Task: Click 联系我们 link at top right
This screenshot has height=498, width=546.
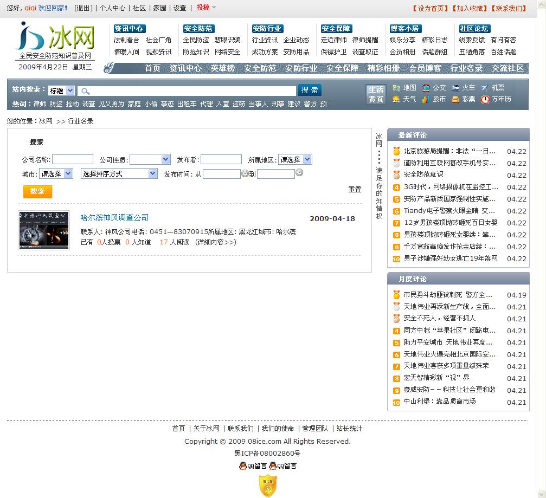Action: tap(509, 8)
